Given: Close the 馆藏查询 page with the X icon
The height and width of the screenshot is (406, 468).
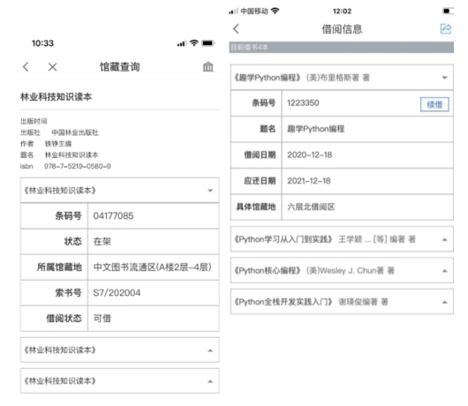Looking at the screenshot, I should pyautogui.click(x=52, y=67).
